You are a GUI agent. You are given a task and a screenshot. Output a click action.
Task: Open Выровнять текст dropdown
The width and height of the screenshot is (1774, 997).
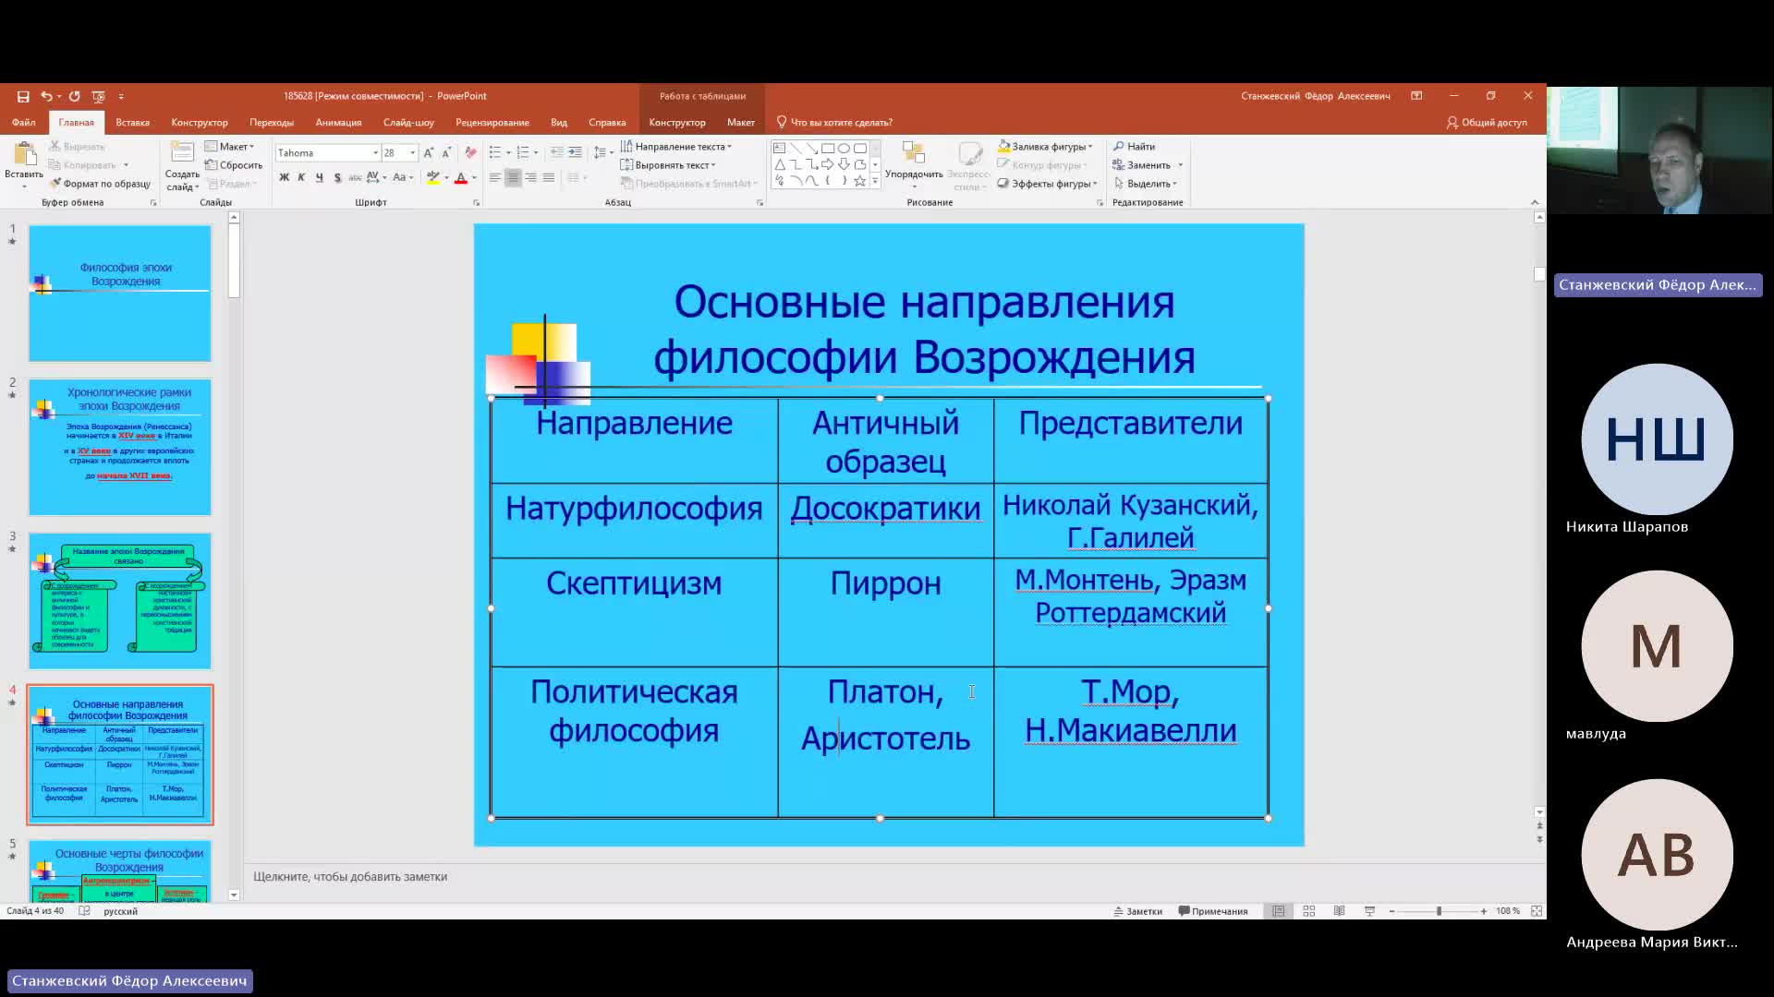click(668, 165)
